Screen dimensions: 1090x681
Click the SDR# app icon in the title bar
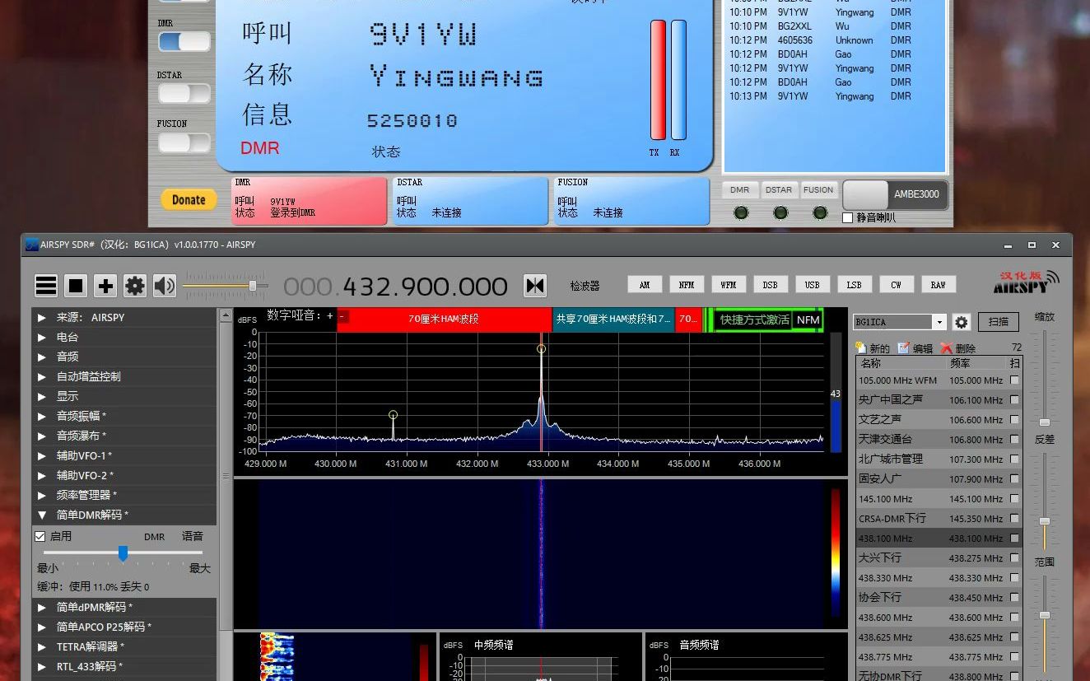pos(31,245)
